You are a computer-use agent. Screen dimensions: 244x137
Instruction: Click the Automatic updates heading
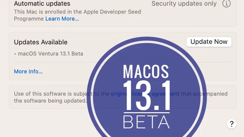tap(42, 4)
